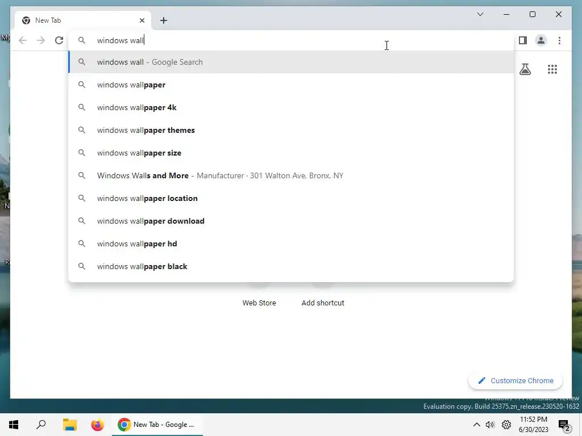Switch to the Chrome taskbar button

(x=157, y=425)
